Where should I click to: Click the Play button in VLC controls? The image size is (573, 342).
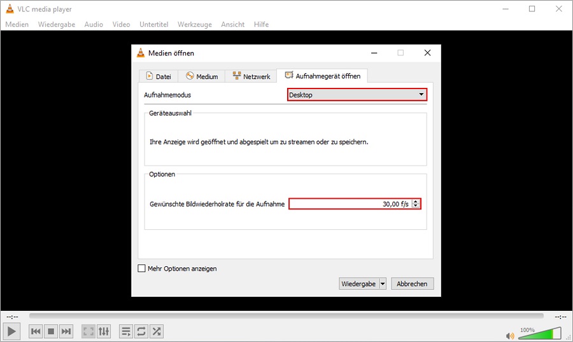click(11, 331)
